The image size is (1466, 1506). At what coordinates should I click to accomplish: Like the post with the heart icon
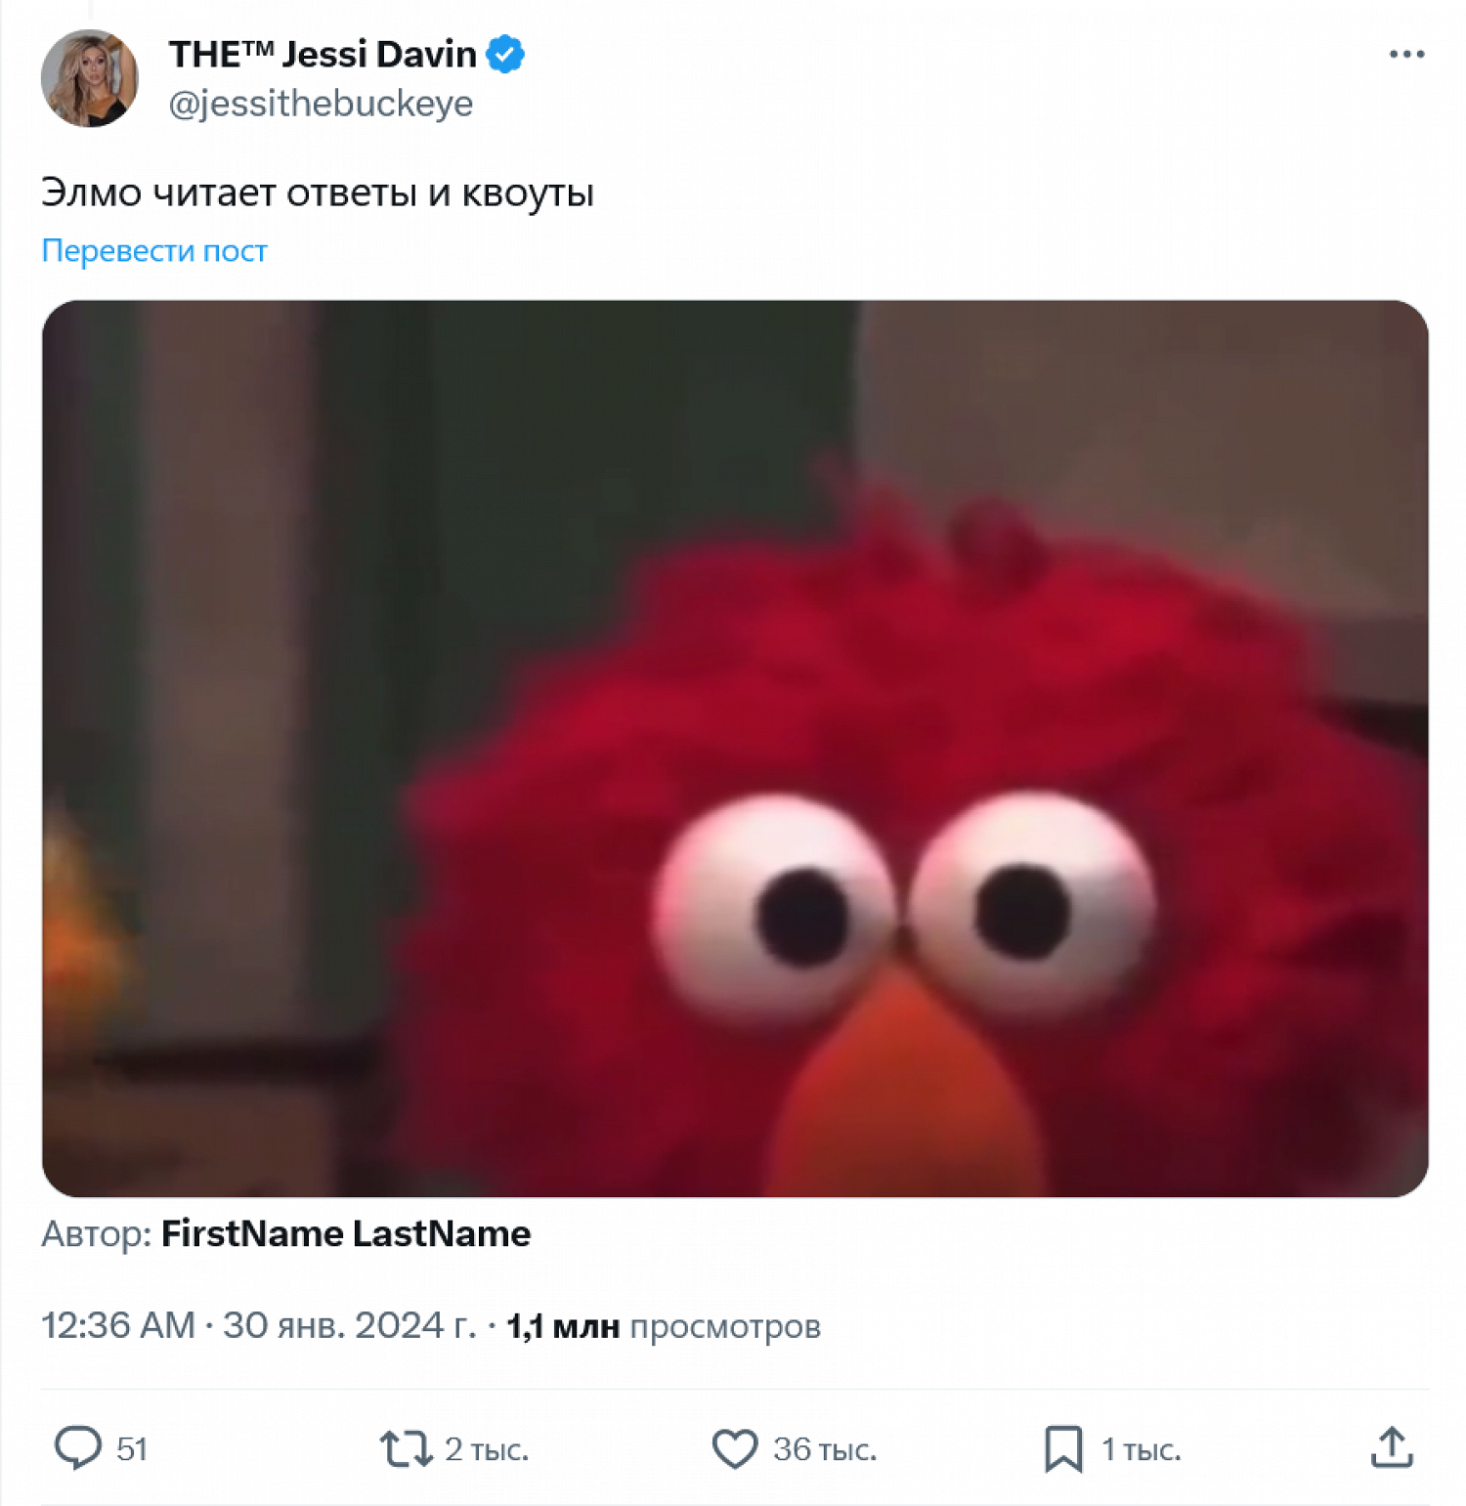click(735, 1448)
